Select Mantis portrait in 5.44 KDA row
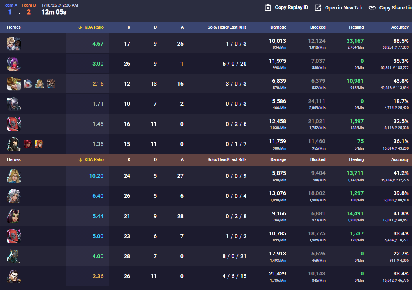The width and height of the screenshot is (412, 290). tap(14, 216)
